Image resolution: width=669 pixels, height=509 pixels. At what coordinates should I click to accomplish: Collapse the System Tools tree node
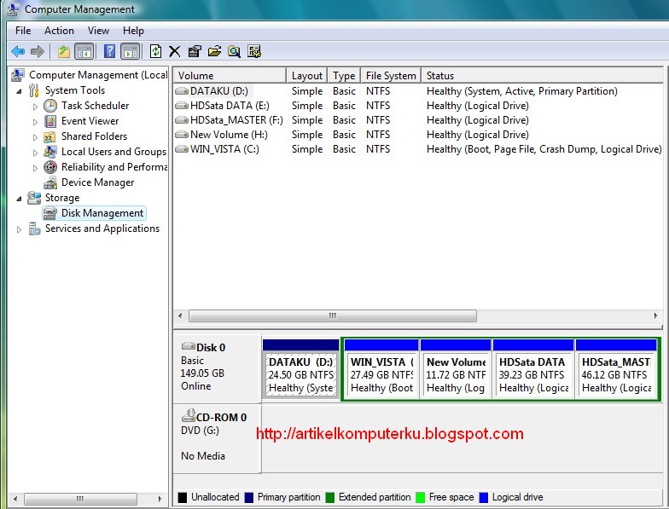(x=19, y=90)
